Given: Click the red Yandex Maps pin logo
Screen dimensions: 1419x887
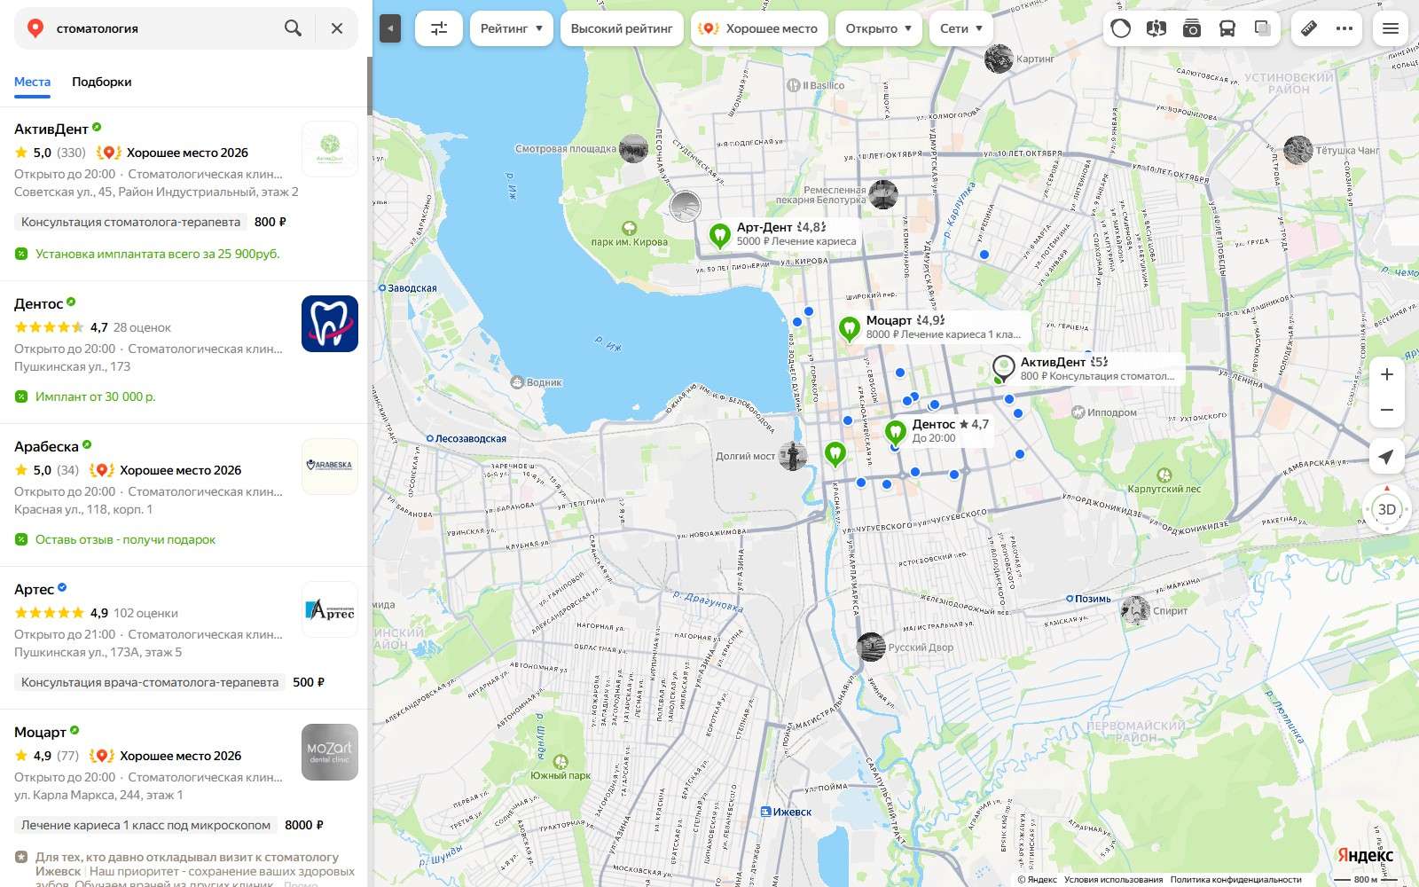Looking at the screenshot, I should pos(35,28).
